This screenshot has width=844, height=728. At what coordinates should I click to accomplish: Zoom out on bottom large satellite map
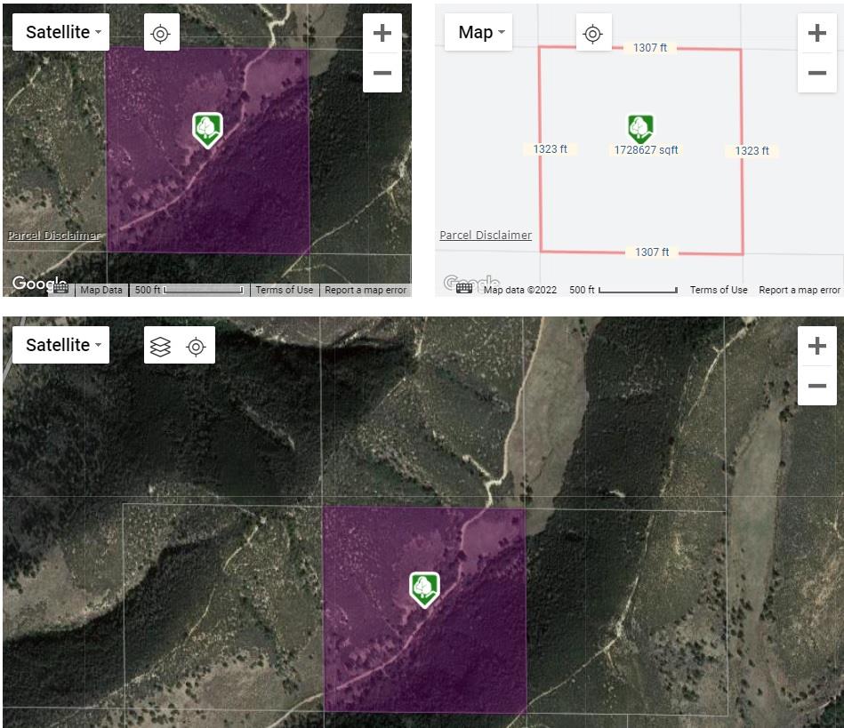pos(817,385)
